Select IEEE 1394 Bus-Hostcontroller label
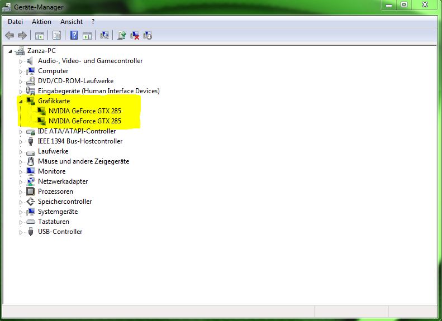Image resolution: width=442 pixels, height=321 pixels. tap(80, 141)
